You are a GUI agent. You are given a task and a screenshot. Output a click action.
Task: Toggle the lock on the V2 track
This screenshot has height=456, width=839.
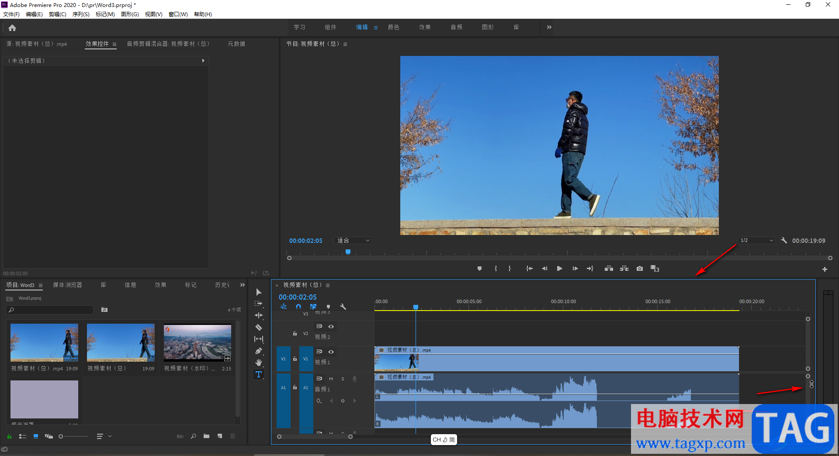295,334
